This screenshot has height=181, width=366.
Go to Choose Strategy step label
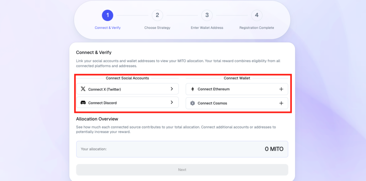pyautogui.click(x=157, y=28)
